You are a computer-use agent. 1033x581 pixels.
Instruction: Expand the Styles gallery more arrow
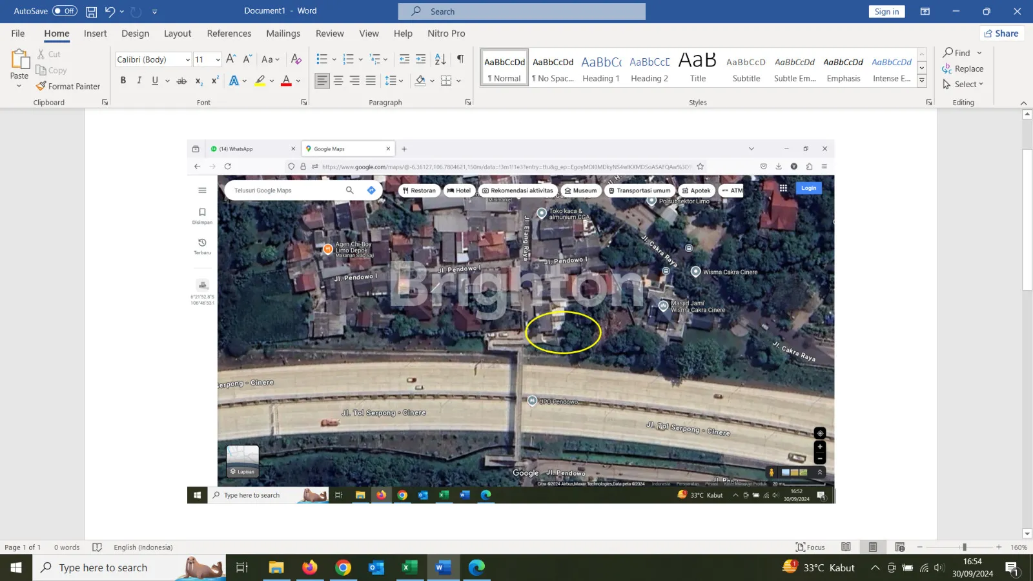click(x=922, y=81)
